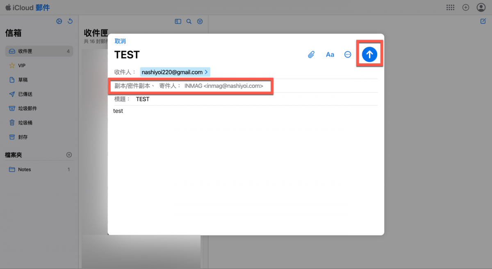Click the message body text 'test'
Image resolution: width=492 pixels, height=269 pixels.
(118, 111)
